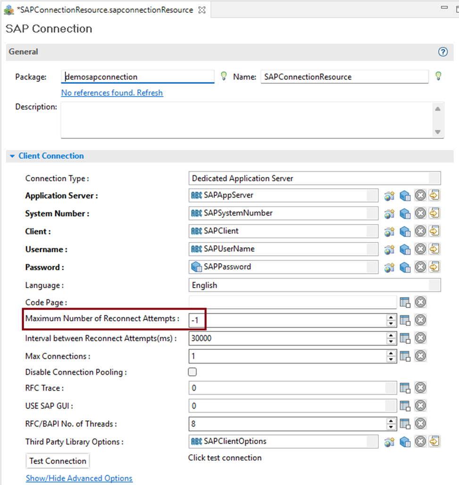The image size is (459, 485).
Task: Click the Description scrollbar down arrow
Action: (x=438, y=132)
